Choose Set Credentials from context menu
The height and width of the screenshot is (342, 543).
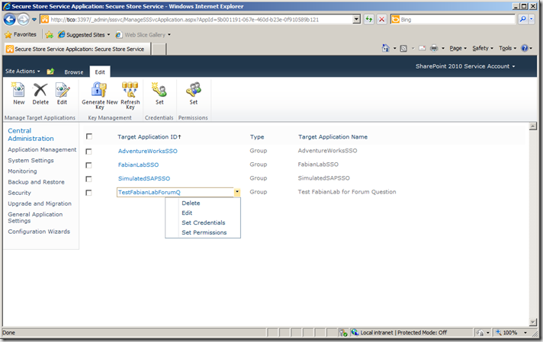click(204, 222)
